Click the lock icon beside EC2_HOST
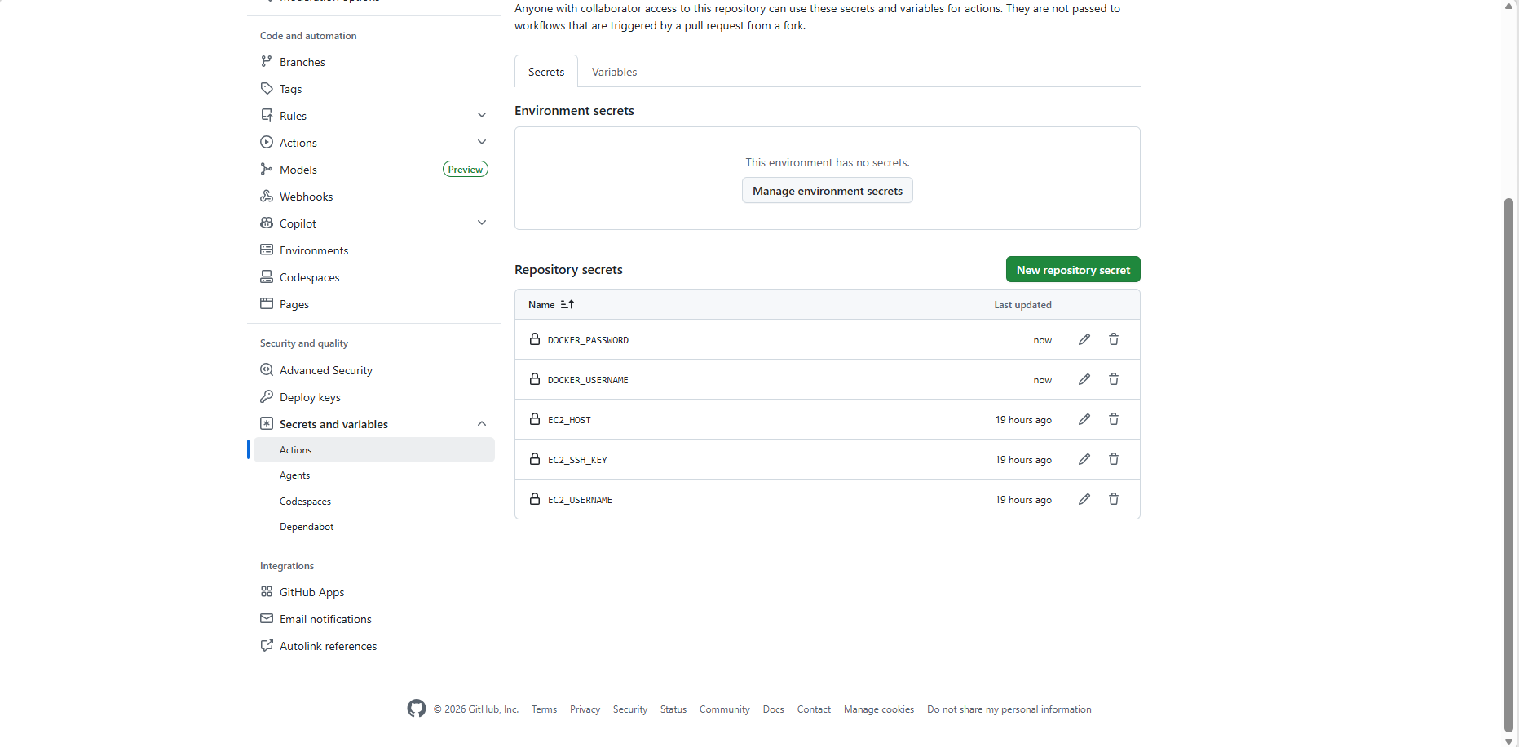The width and height of the screenshot is (1519, 747). (x=535, y=419)
